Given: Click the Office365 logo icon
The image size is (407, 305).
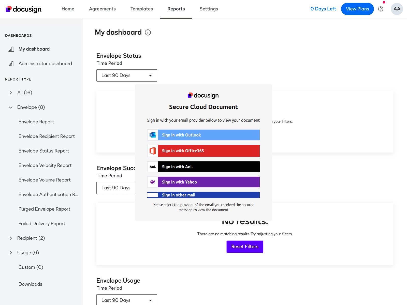Looking at the screenshot, I should pos(153,151).
